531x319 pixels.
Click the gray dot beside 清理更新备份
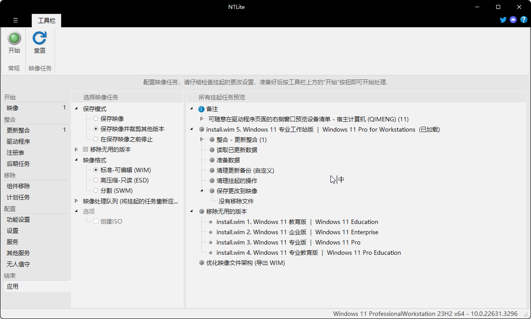pyautogui.click(x=212, y=170)
